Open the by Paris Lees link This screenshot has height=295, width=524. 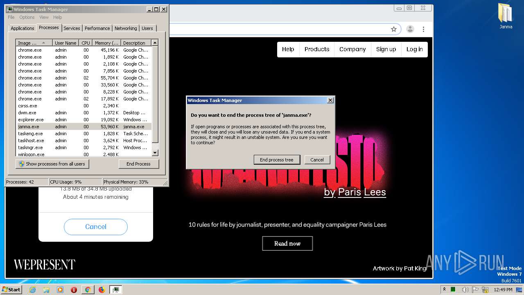pyautogui.click(x=355, y=192)
